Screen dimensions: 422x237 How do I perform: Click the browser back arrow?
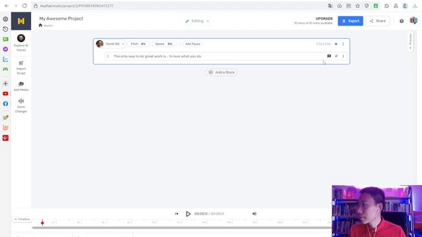[x=7, y=6]
